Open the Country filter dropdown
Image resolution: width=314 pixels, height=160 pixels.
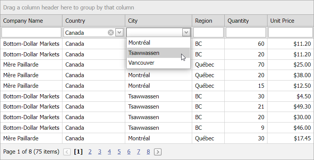[x=119, y=33]
